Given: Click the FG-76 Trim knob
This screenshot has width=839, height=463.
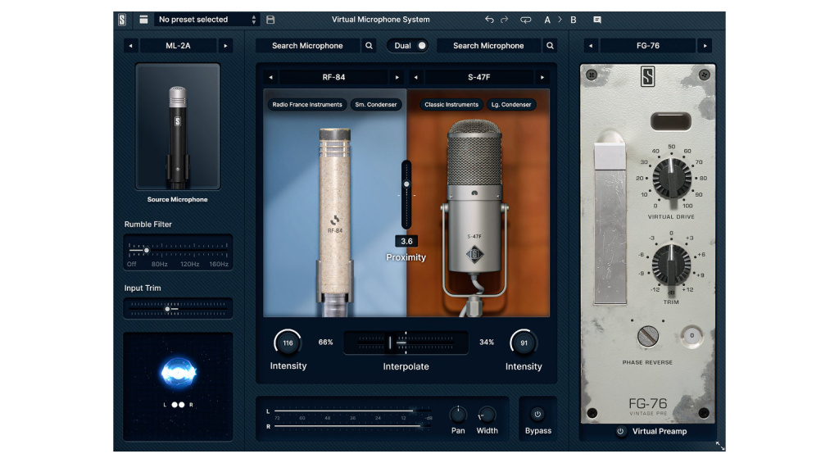Looking at the screenshot, I should 671,265.
